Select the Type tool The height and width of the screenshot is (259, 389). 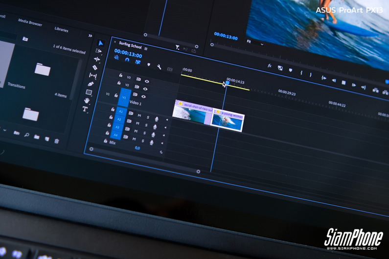click(85, 109)
